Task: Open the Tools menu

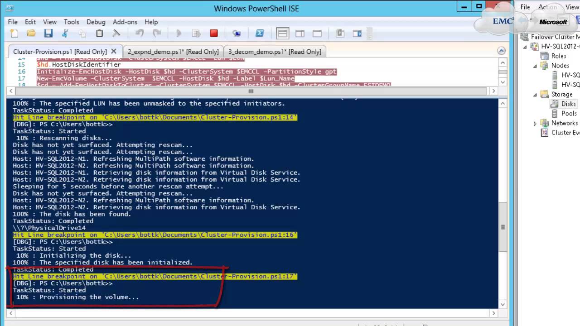Action: click(x=72, y=22)
